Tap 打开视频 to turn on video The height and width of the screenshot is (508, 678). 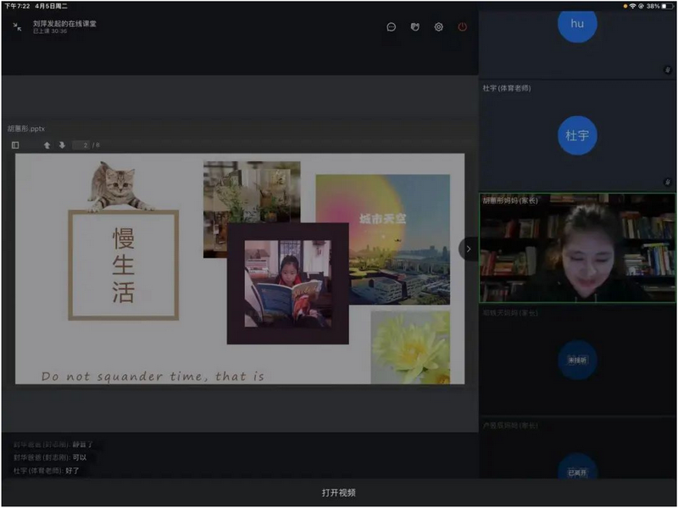pos(338,492)
